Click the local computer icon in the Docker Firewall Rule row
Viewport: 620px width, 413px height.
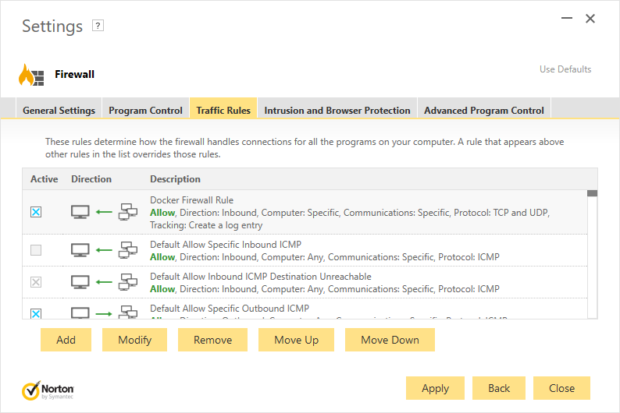tap(80, 212)
